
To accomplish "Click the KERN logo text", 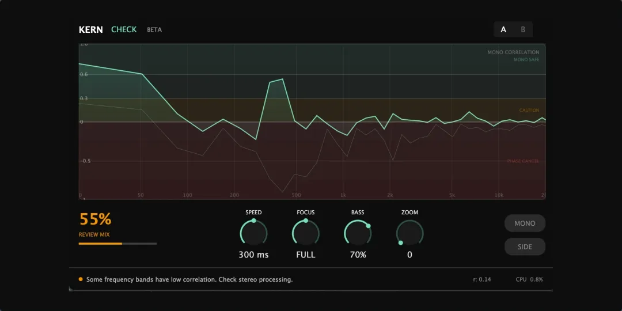I will coord(90,30).
